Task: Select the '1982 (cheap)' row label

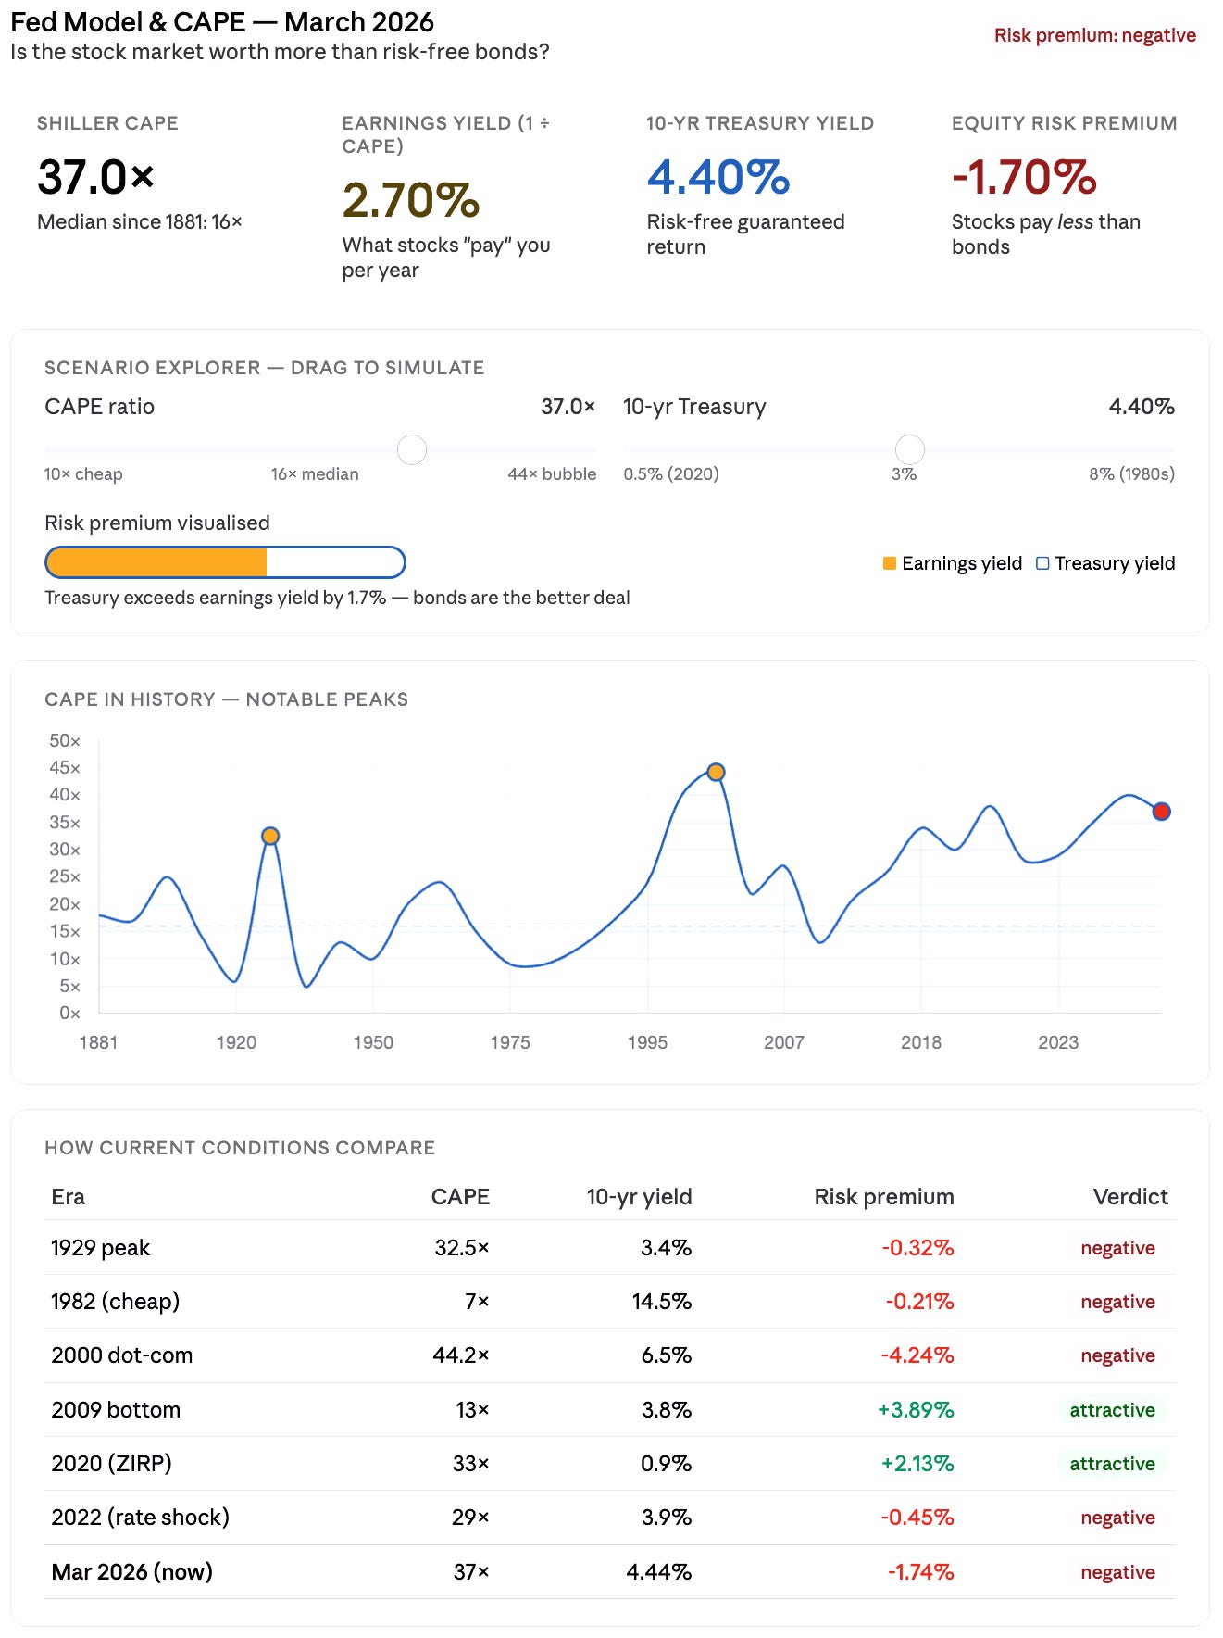Action: [116, 1301]
